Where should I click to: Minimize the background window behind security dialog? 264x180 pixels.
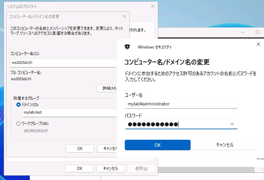pyautogui.click(x=242, y=32)
